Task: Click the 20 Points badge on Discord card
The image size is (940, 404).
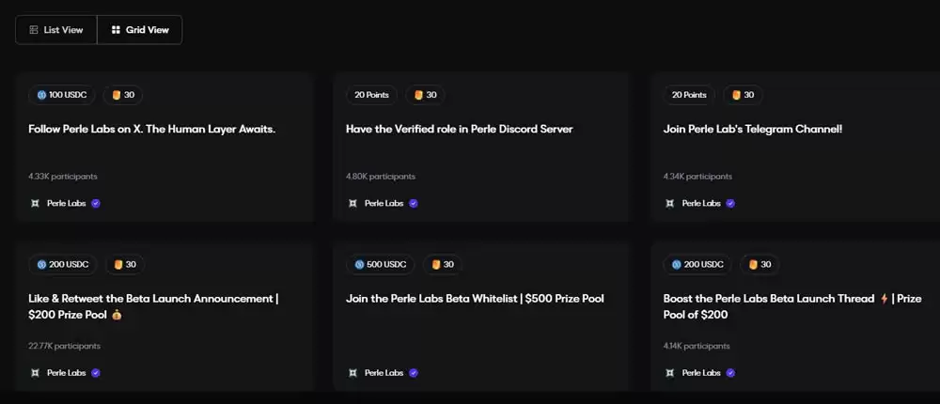Action: (x=371, y=95)
